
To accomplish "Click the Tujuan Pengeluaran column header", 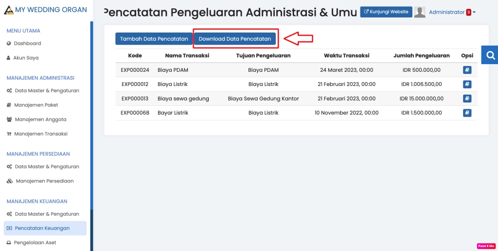I will pyautogui.click(x=263, y=55).
